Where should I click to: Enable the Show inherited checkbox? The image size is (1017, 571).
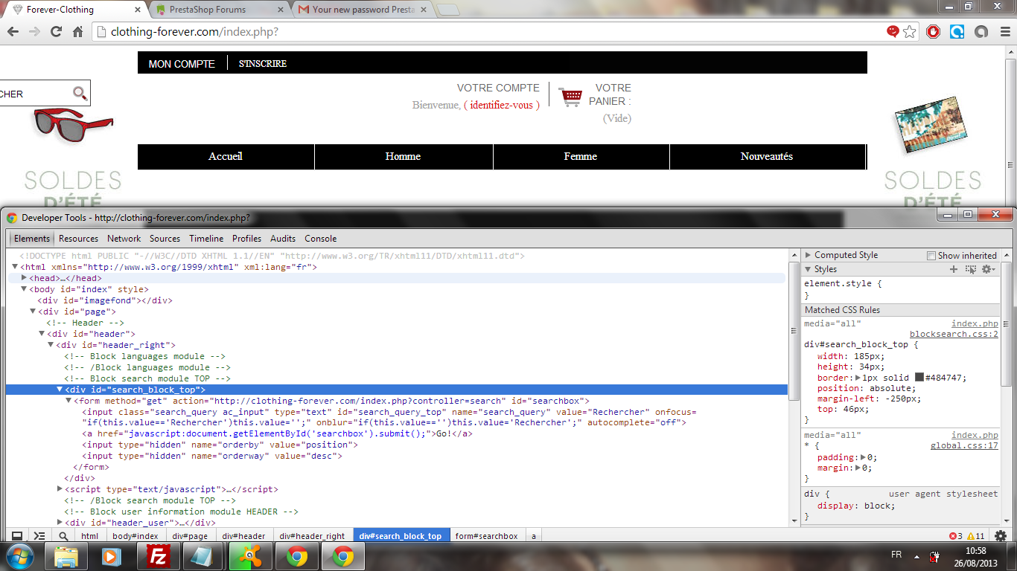(x=931, y=256)
